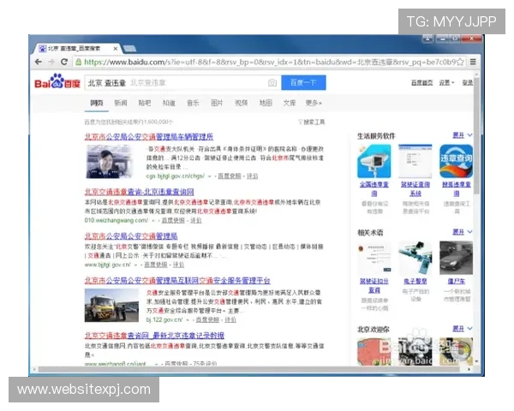The height and width of the screenshot is (411, 514).
Task: Select the 文库 tab
Action: click(290, 103)
